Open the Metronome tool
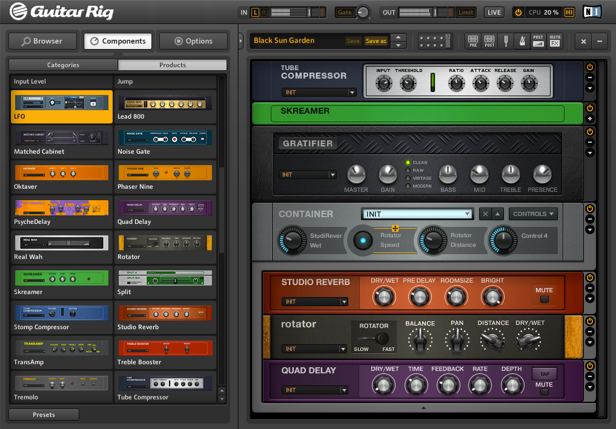The image size is (616, 429). [522, 41]
